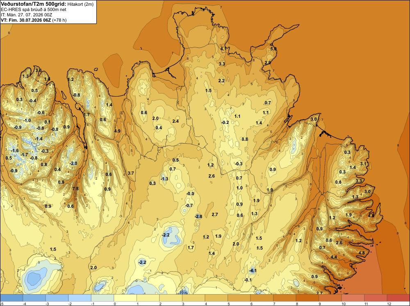The image size is (410, 306).
Task: Click the "Hitakort (2m)" label in header
Action: (80, 4)
